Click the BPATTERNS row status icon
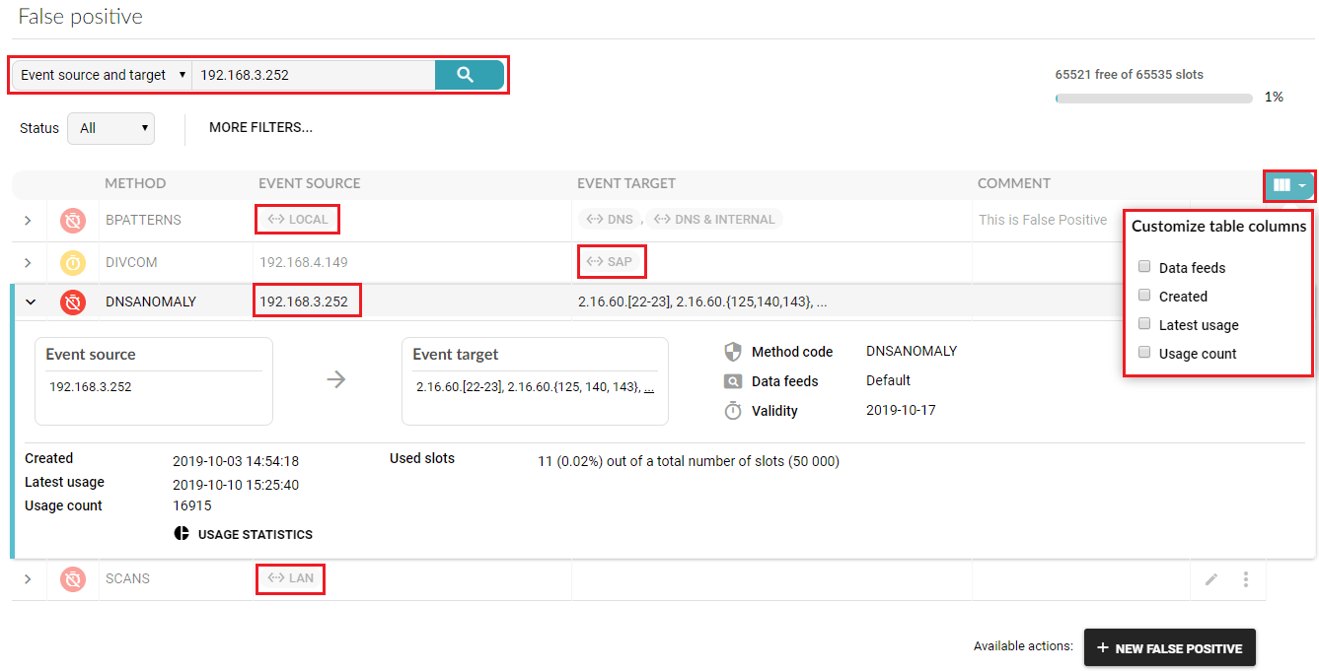This screenshot has height=671, width=1319. 73,221
